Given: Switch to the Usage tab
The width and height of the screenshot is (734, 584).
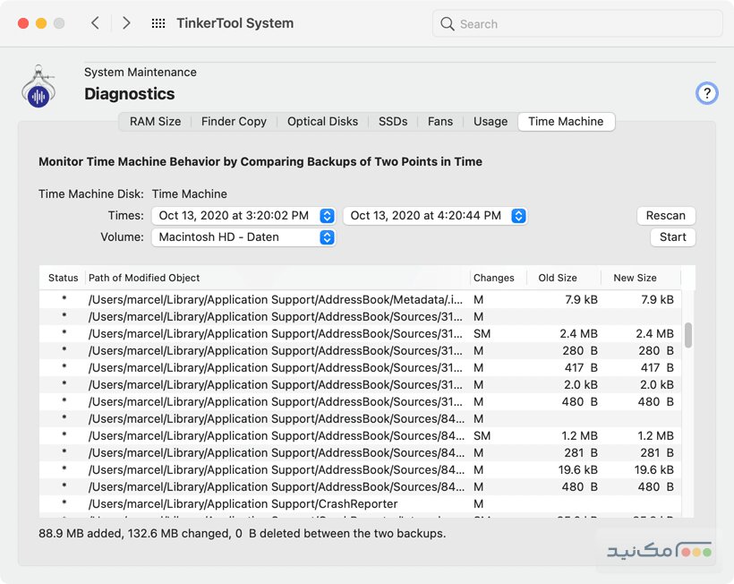Looking at the screenshot, I should [x=490, y=121].
